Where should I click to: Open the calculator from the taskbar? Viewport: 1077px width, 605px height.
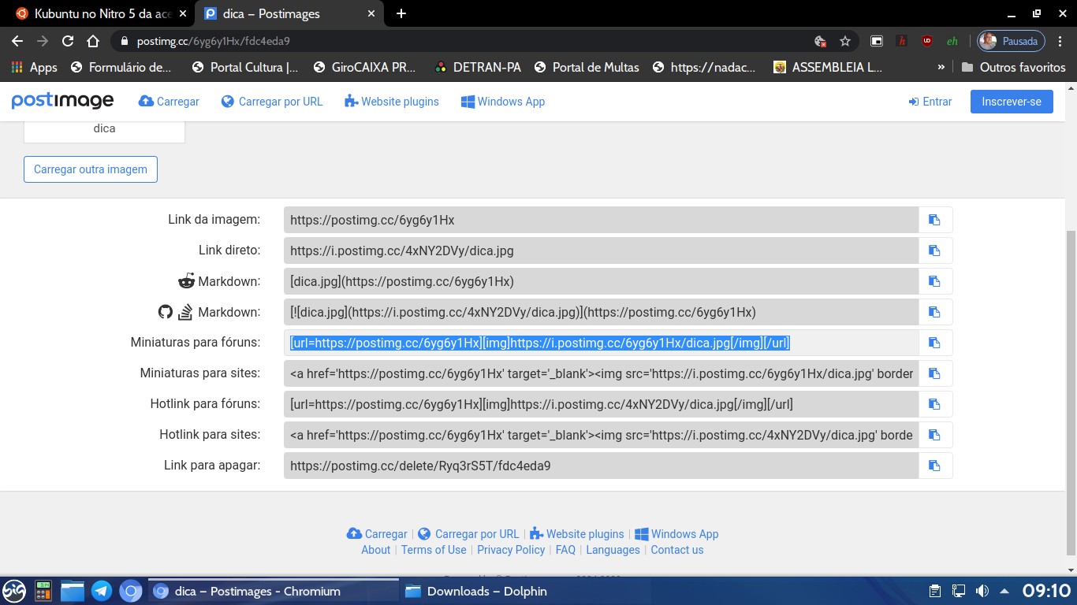pos(43,591)
